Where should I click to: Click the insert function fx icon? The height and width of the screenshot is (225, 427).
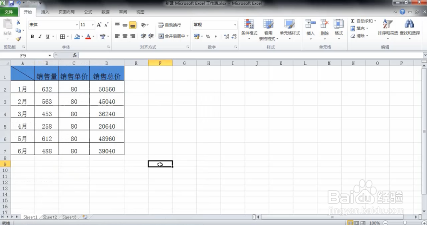(x=75, y=55)
